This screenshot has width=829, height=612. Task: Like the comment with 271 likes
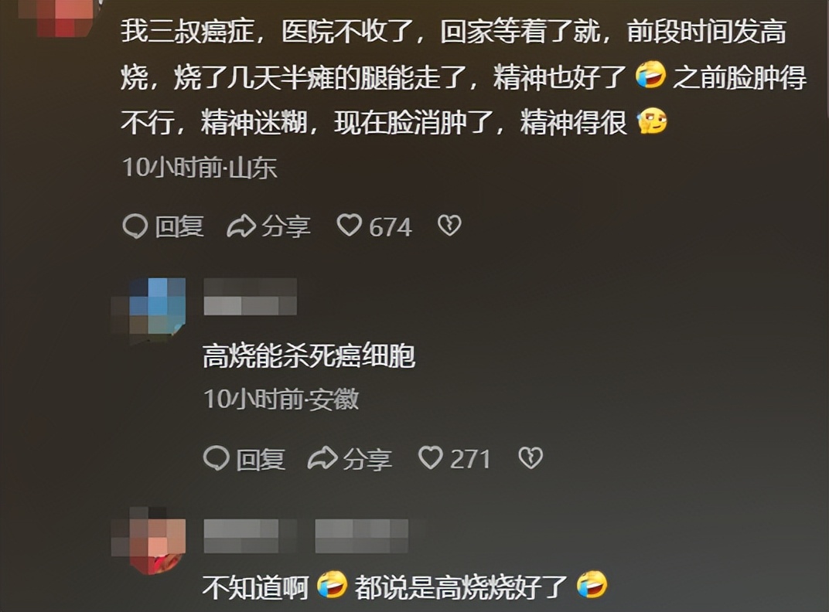coord(431,457)
